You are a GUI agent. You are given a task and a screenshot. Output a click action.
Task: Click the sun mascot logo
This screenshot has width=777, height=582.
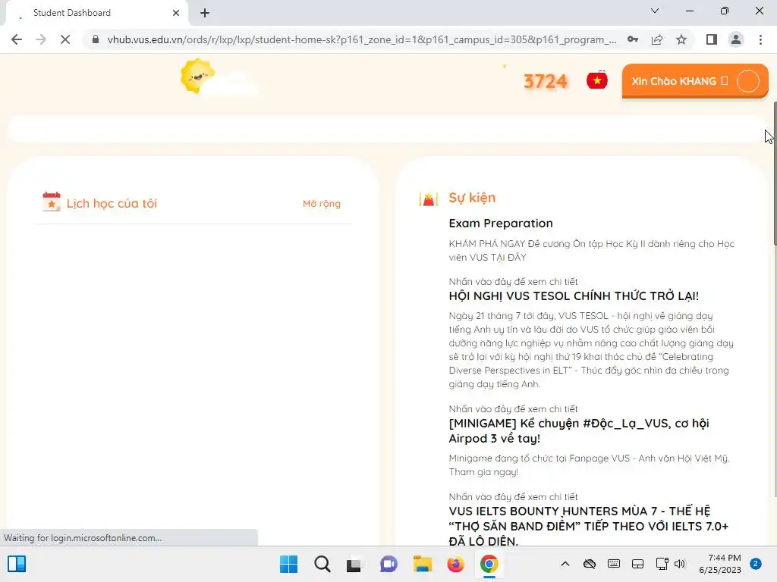pos(198,77)
